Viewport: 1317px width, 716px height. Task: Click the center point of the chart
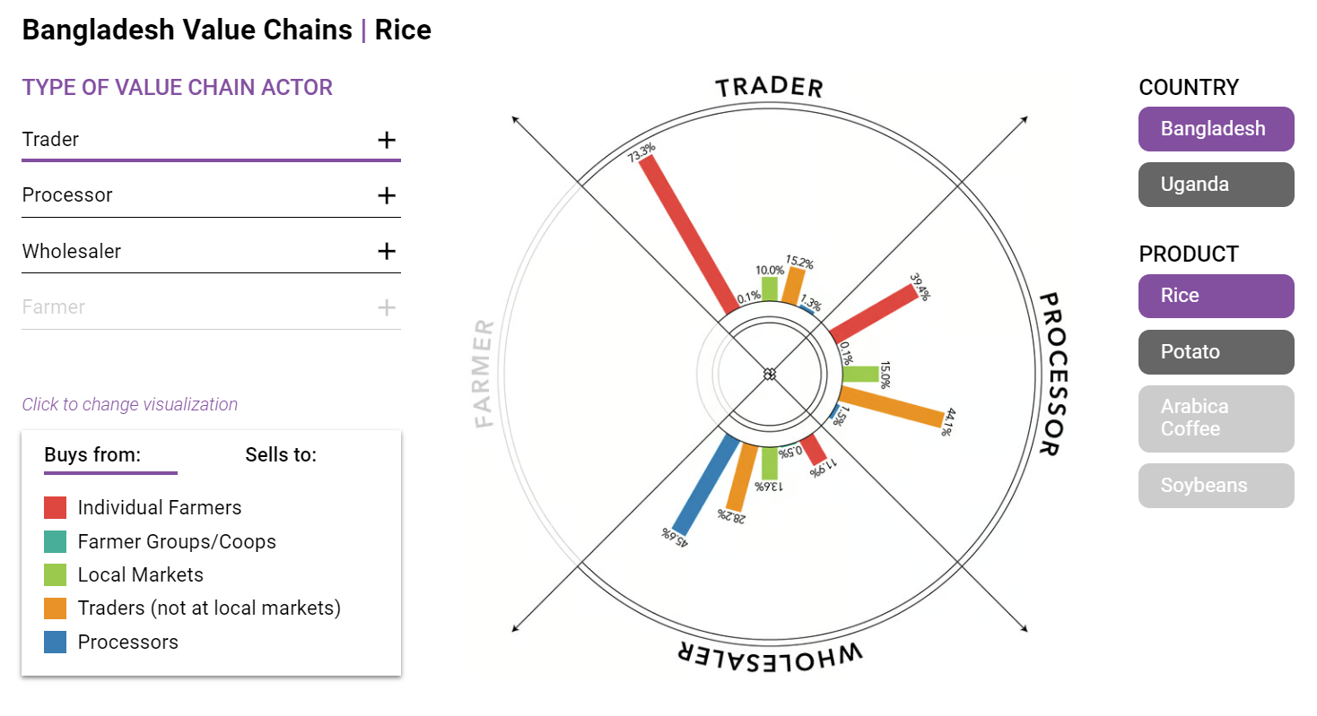click(769, 374)
